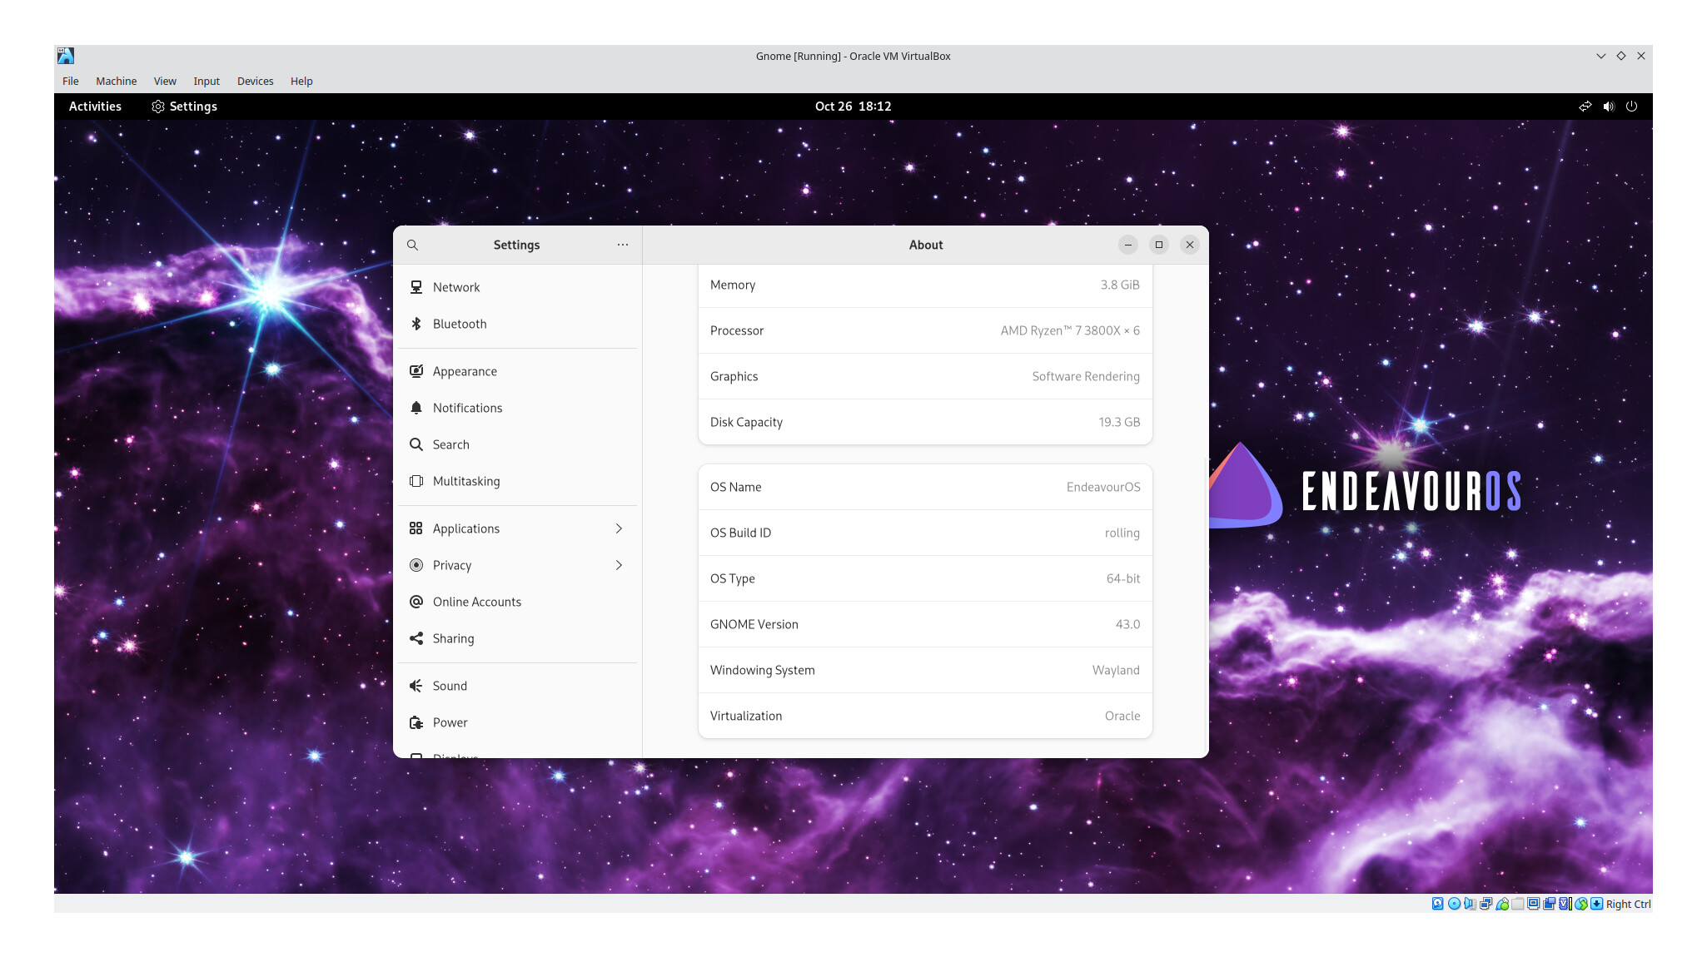Click the Notifications bell icon
The image size is (1707, 977).
point(416,408)
